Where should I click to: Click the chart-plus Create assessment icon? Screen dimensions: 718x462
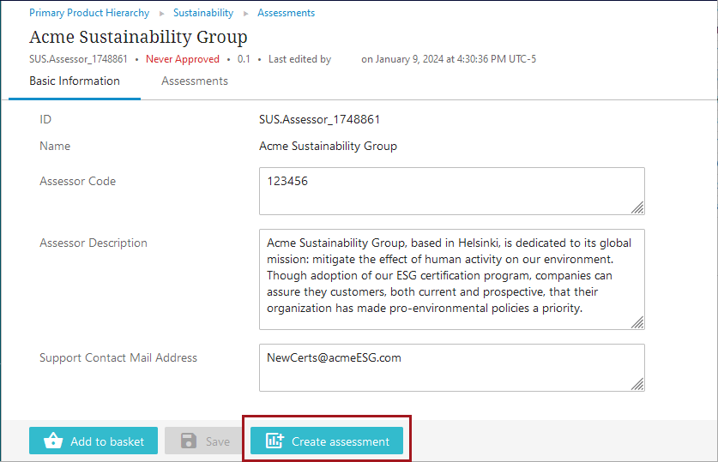tap(275, 441)
